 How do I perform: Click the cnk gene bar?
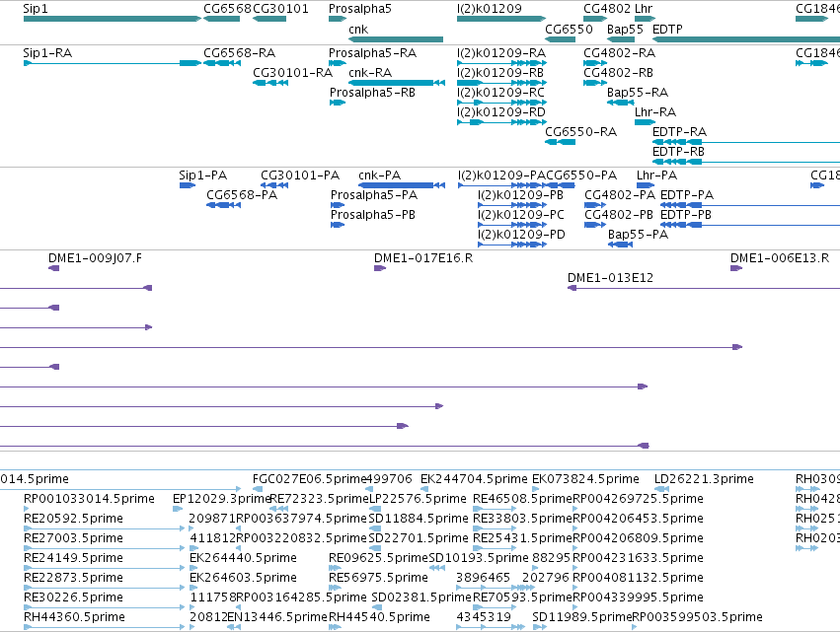click(x=396, y=39)
